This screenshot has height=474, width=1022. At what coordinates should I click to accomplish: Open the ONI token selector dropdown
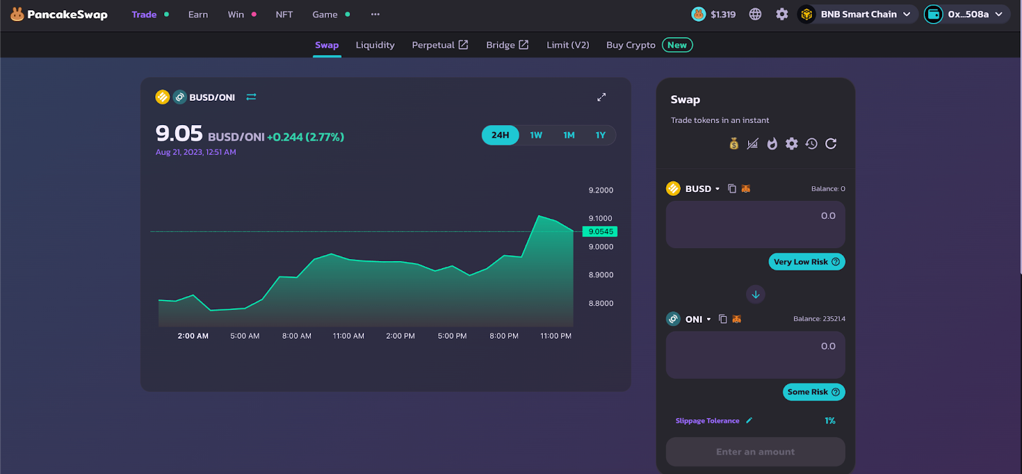pos(697,319)
